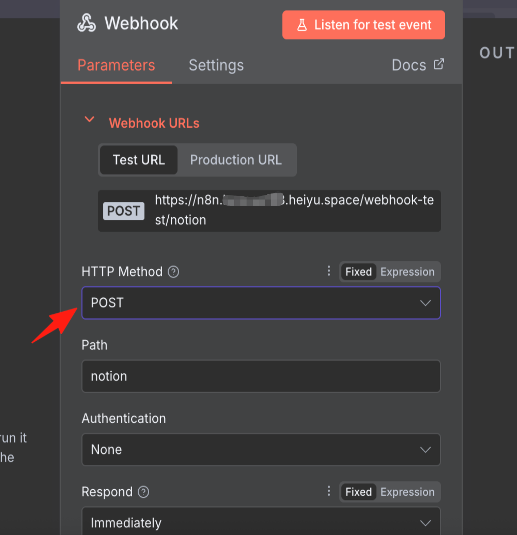
Task: Open the Respond Immediately dropdown
Action: pyautogui.click(x=261, y=521)
